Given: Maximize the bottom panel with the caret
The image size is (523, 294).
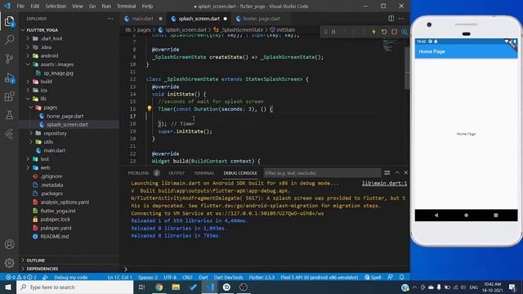Looking at the screenshot, I should pyautogui.click(x=397, y=172).
